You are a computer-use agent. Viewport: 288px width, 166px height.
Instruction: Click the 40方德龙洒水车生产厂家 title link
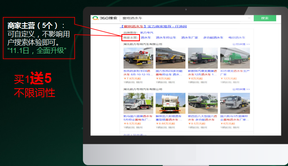tap(235, 73)
